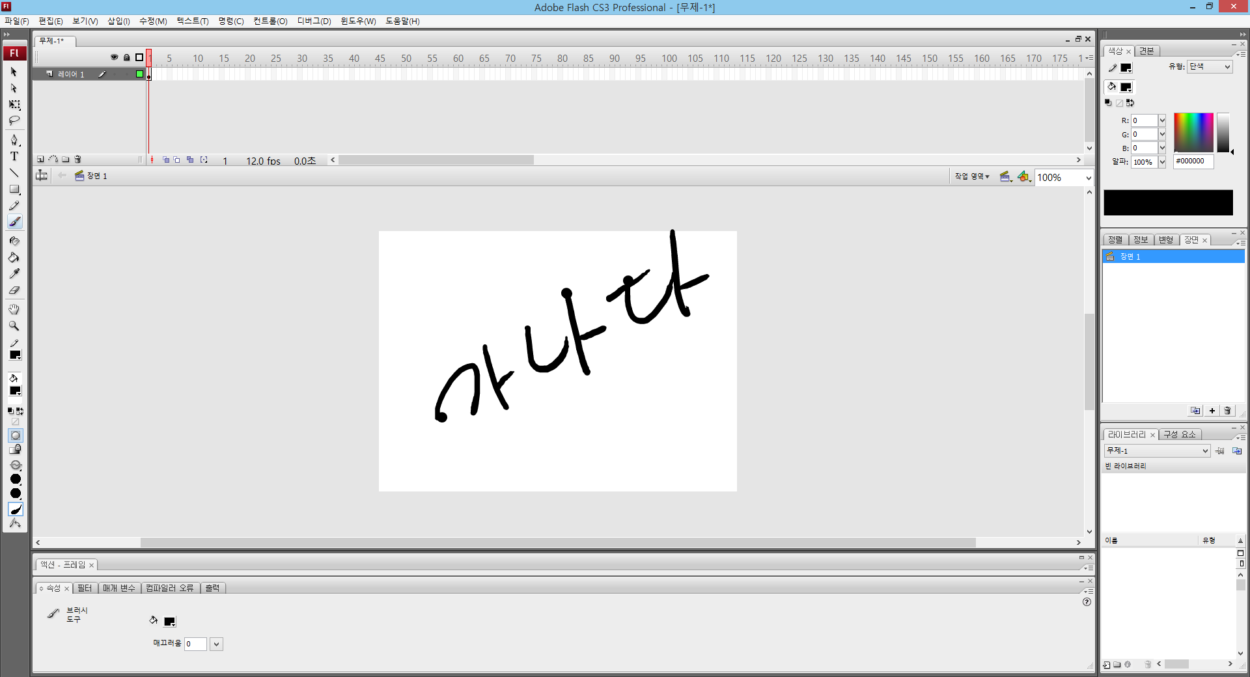Image resolution: width=1250 pixels, height=677 pixels.
Task: Click the Delete Scene trash icon
Action: click(x=1228, y=411)
